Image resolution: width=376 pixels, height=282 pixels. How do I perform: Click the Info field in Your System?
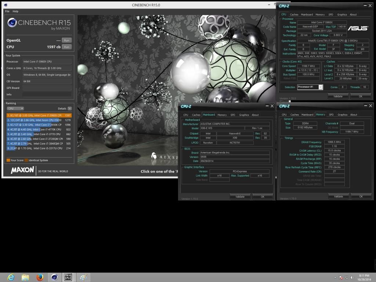(x=47, y=94)
